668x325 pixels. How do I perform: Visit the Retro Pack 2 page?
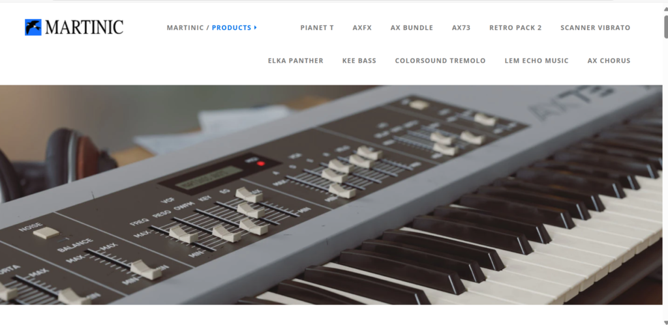point(515,27)
